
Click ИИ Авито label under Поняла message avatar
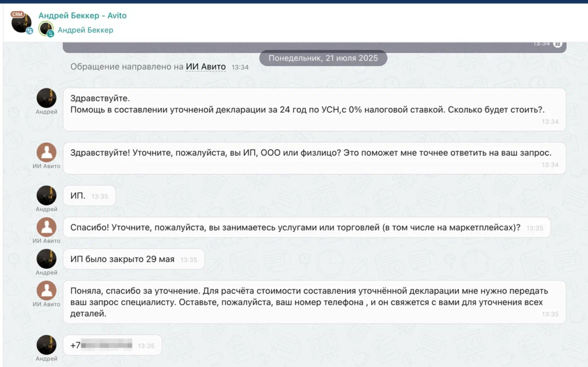coord(47,304)
